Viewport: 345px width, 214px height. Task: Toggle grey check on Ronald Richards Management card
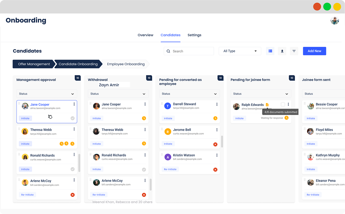coord(73,169)
